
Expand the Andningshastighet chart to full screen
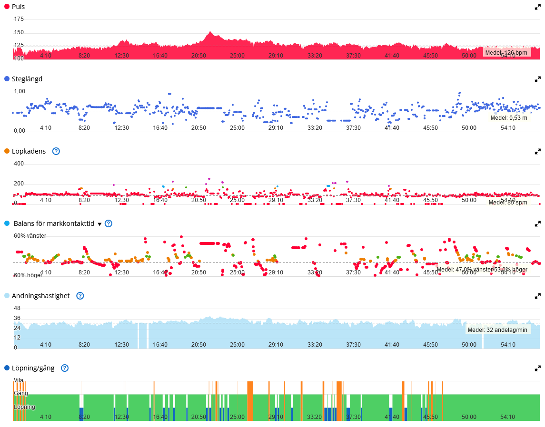tap(537, 296)
